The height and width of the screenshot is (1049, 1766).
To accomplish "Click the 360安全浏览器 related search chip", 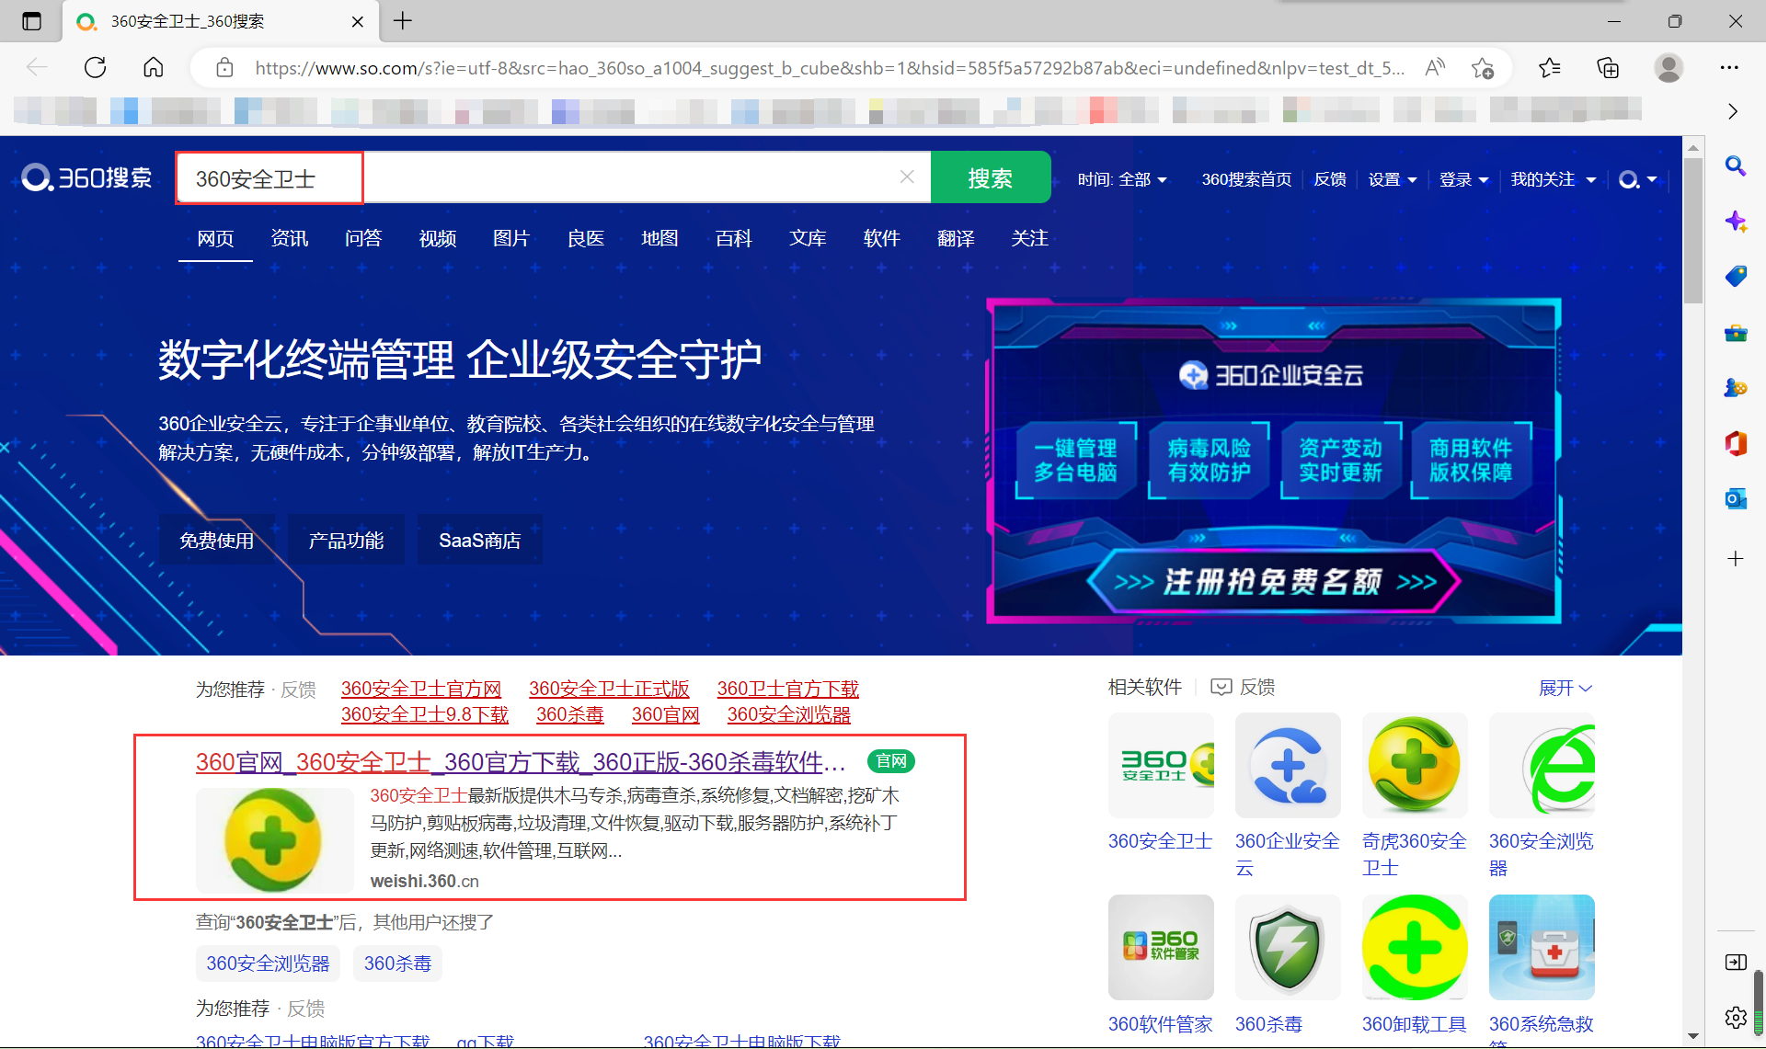I will [268, 963].
